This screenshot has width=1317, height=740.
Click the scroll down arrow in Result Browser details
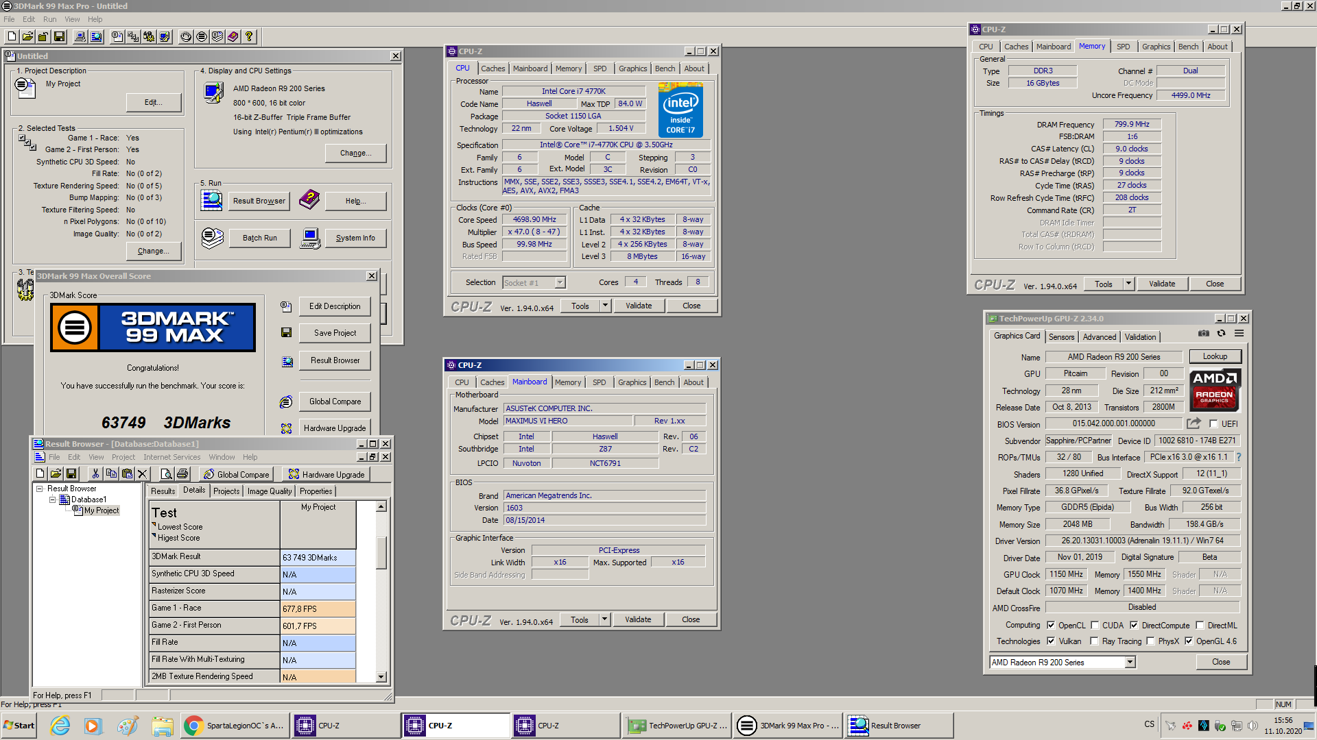(x=381, y=677)
